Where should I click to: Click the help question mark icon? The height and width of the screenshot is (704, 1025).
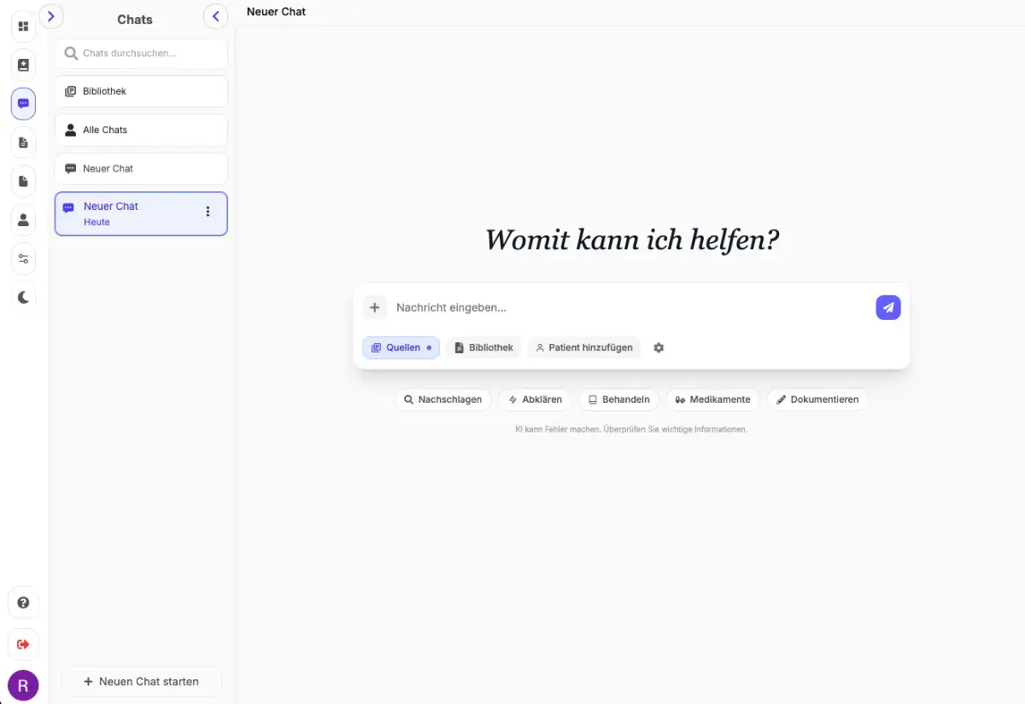pos(23,602)
